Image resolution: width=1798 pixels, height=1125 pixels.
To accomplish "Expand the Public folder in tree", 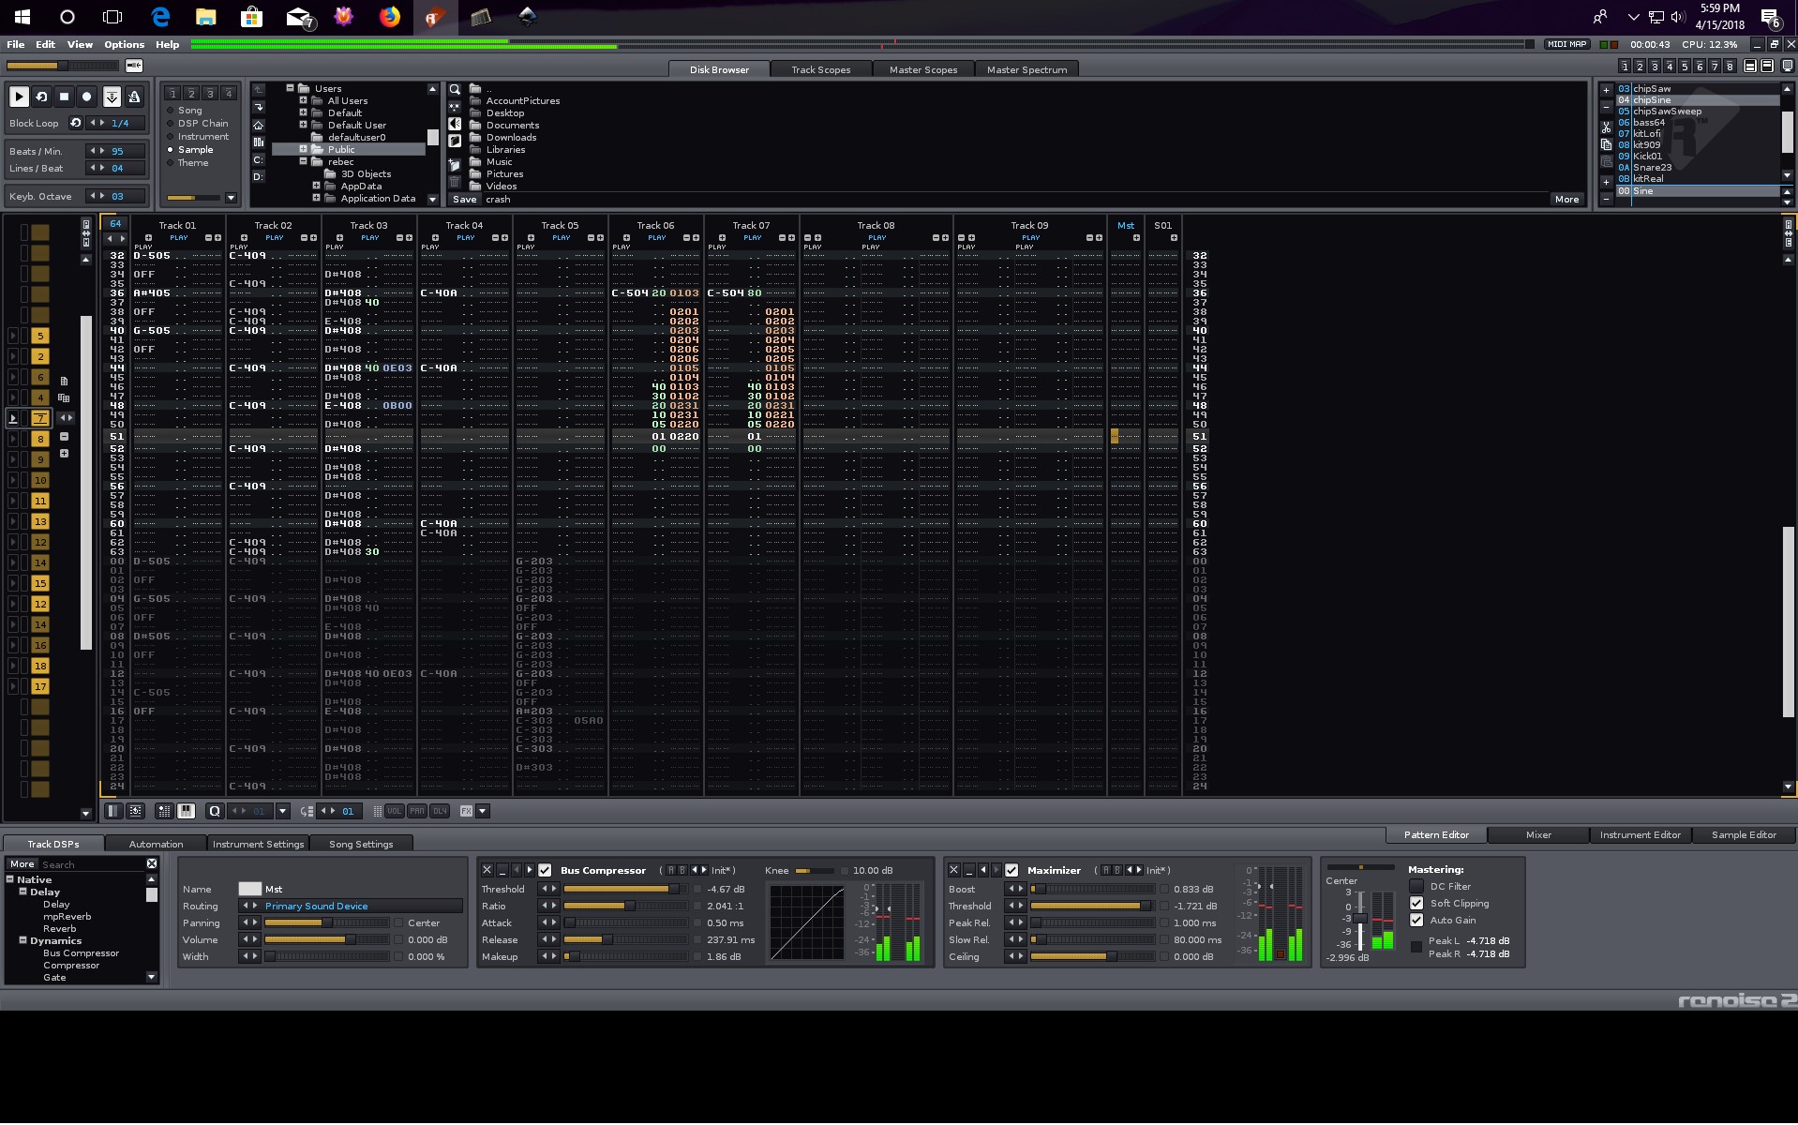I will pyautogui.click(x=303, y=149).
